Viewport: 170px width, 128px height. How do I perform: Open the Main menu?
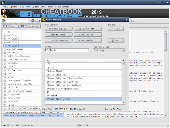click(x=5, y=7)
